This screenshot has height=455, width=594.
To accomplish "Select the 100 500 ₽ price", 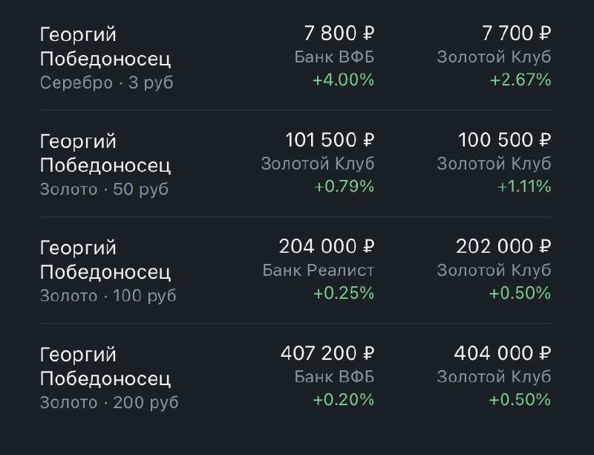I will click(x=505, y=140).
